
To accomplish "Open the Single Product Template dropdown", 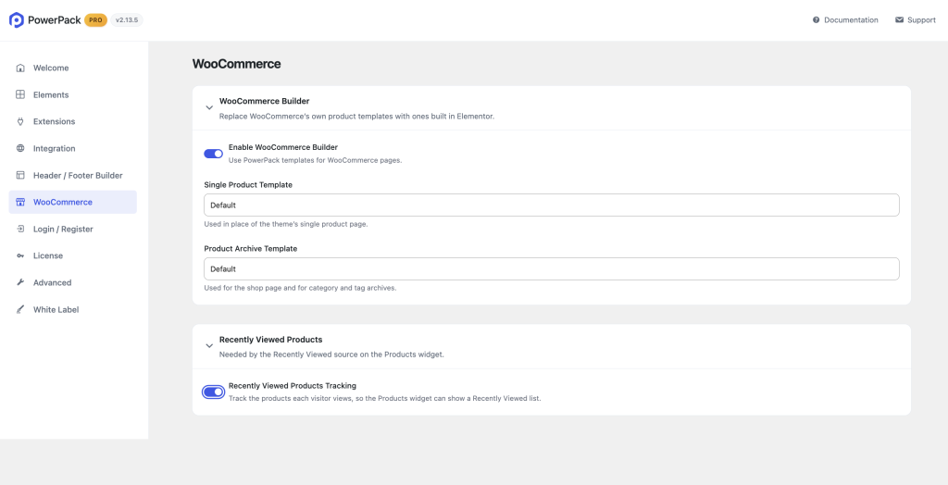I will coord(552,205).
